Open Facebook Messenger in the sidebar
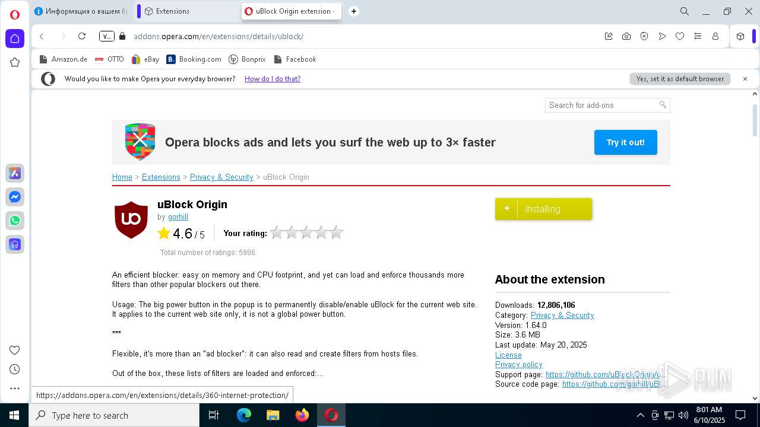This screenshot has width=760, height=427. click(x=15, y=197)
